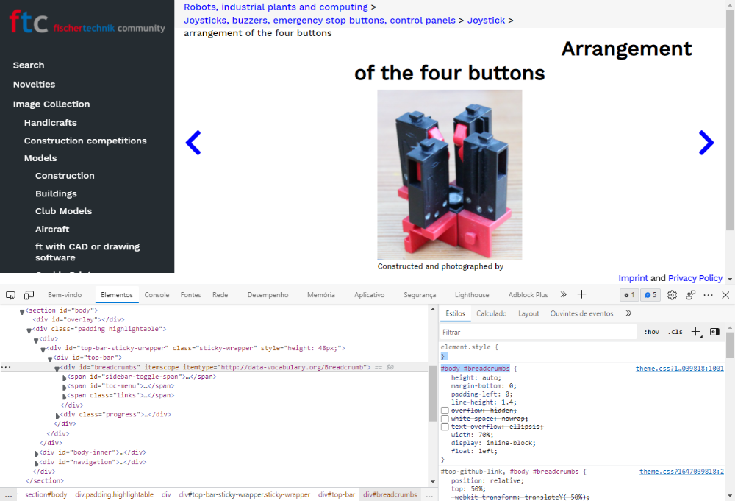The height and width of the screenshot is (501, 735).
Task: Open the Lighthouse tab
Action: [472, 295]
